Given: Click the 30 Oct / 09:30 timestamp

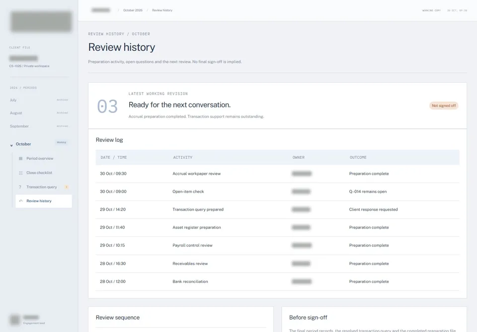Looking at the screenshot, I should pyautogui.click(x=113, y=174).
